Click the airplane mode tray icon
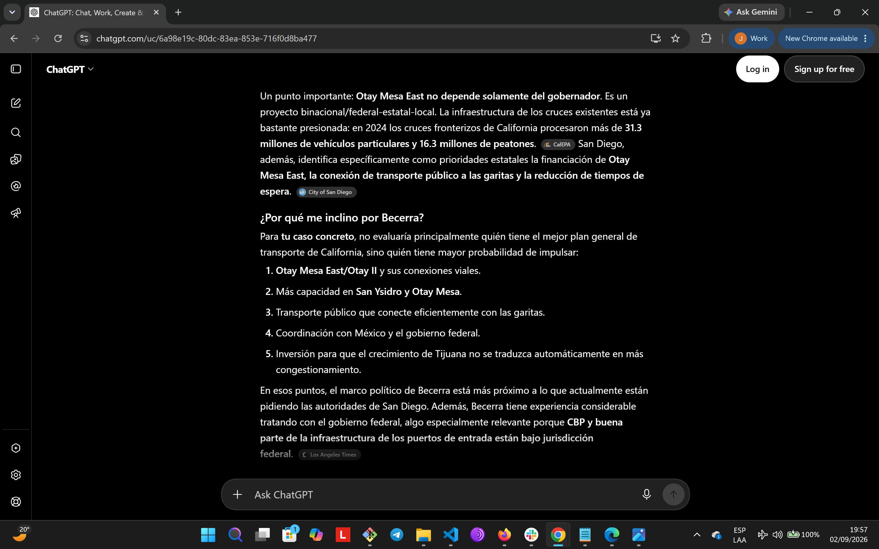The image size is (879, 549). [x=762, y=534]
